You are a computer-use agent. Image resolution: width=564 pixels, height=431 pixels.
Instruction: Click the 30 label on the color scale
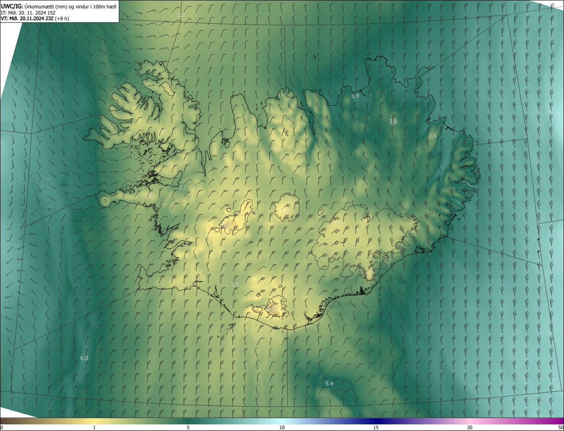click(470, 428)
